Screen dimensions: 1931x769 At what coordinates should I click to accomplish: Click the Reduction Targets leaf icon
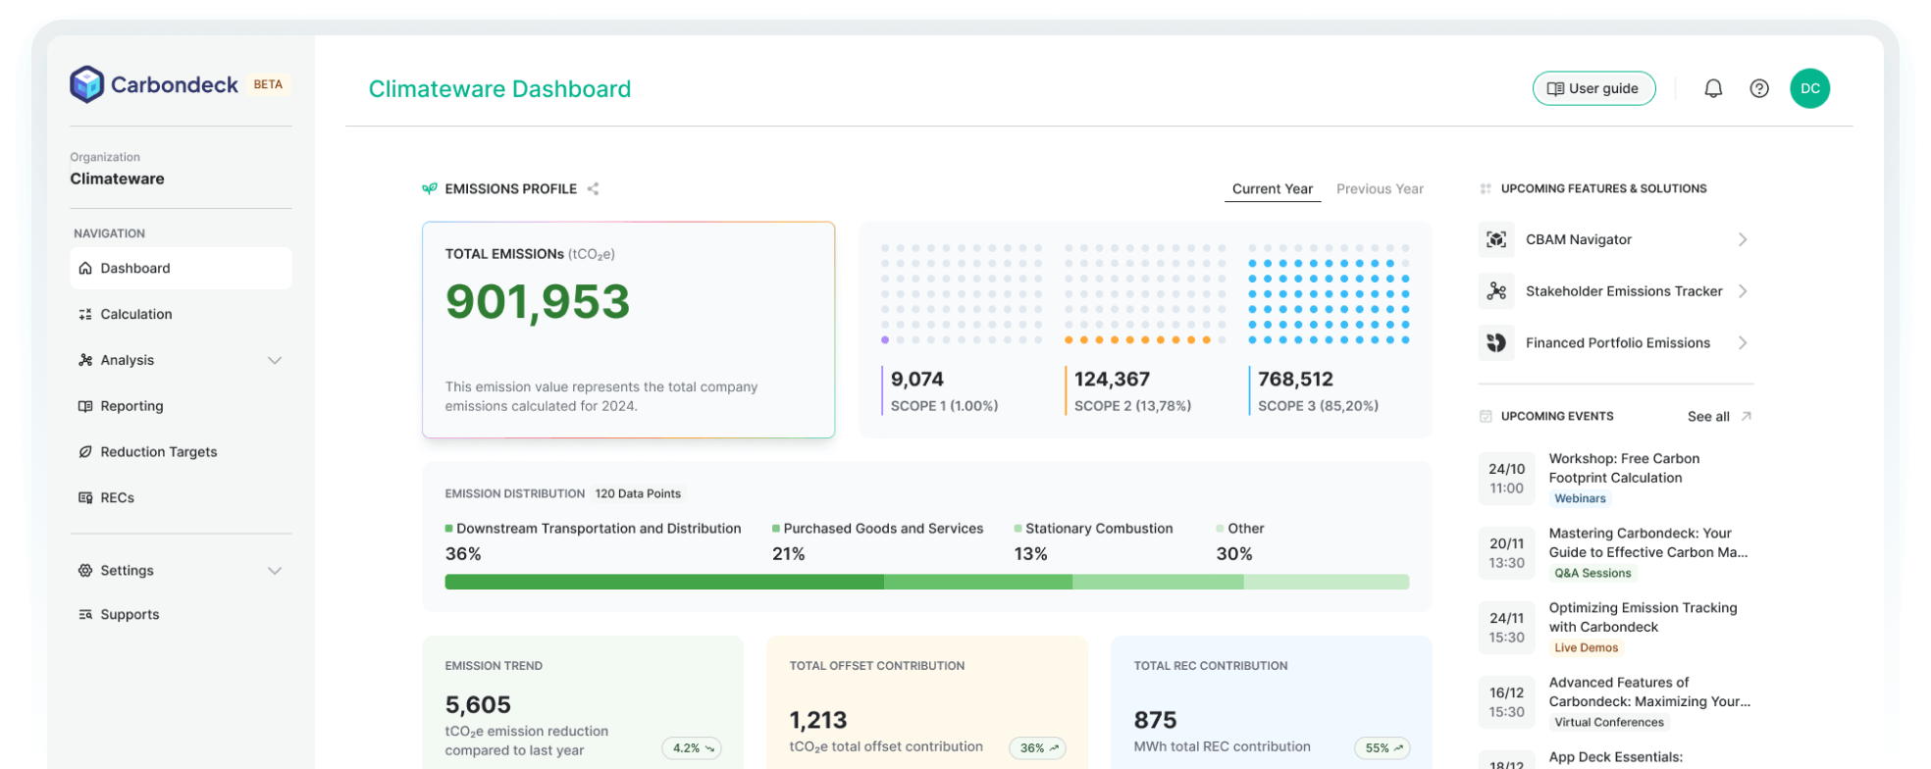pos(85,452)
